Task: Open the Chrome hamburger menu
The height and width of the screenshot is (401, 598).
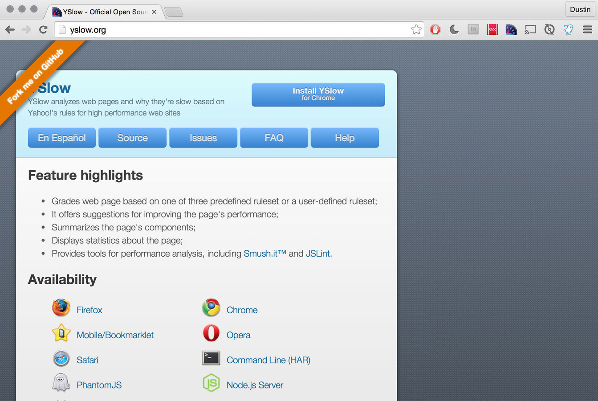Action: click(x=587, y=30)
